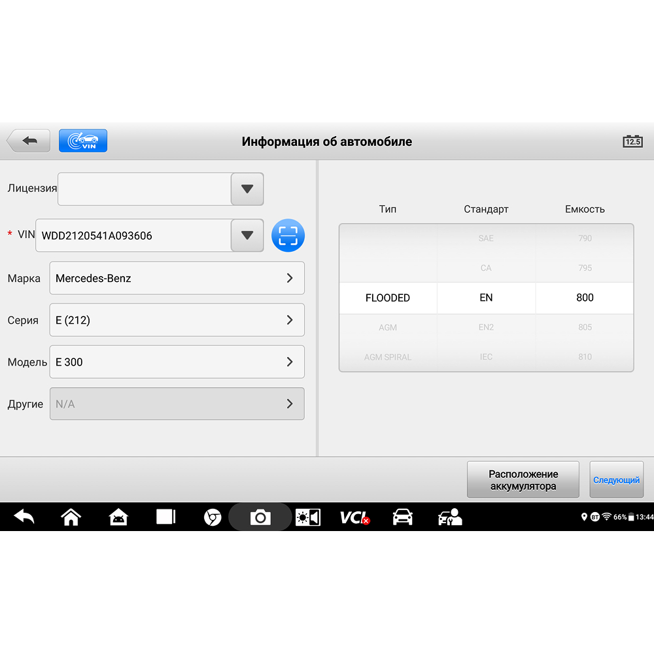Tap the vehicle car icon in bottom bar
The width and height of the screenshot is (654, 654).
click(x=402, y=517)
